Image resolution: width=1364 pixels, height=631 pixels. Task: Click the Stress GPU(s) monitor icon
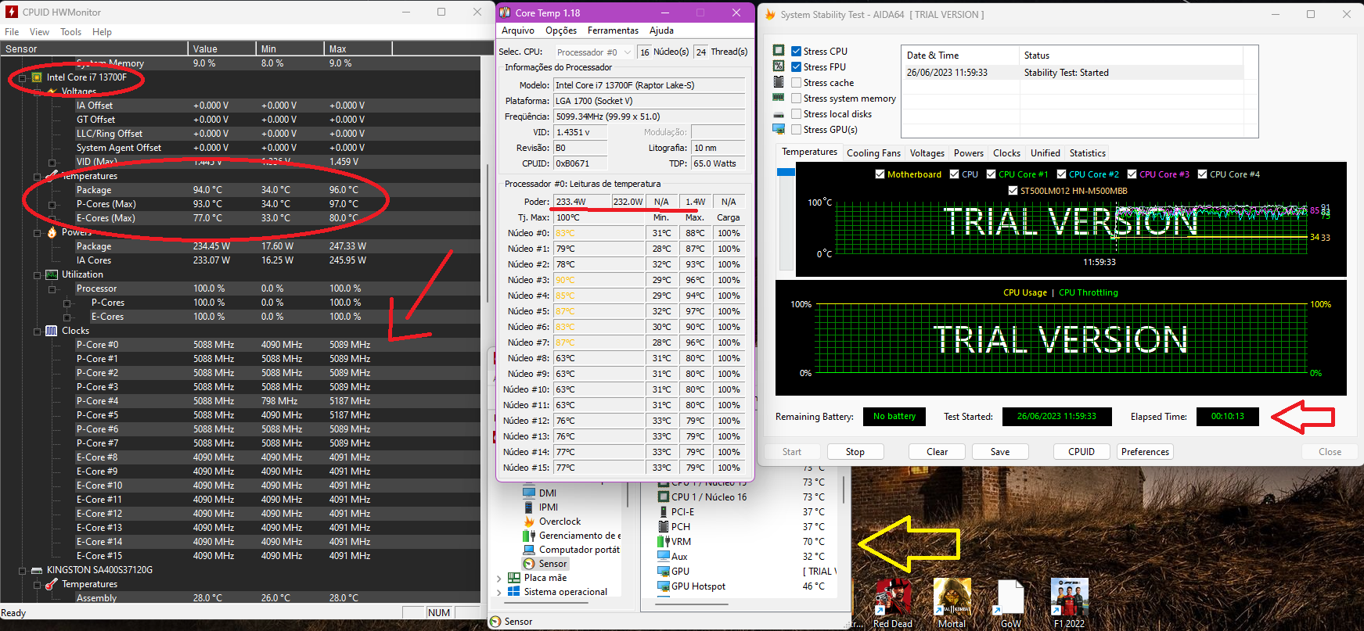pos(779,129)
